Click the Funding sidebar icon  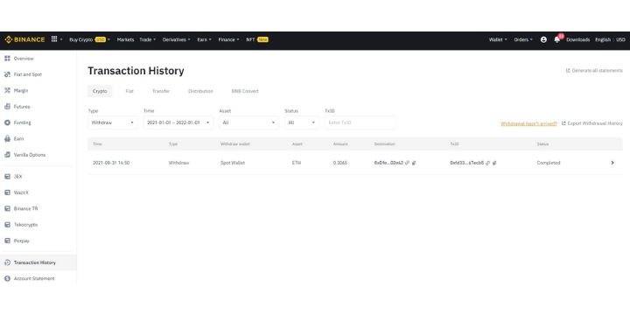coord(7,122)
